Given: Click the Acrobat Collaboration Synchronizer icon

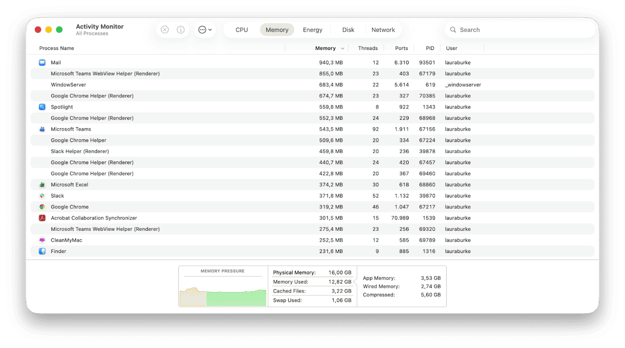Looking at the screenshot, I should pyautogui.click(x=42, y=218).
